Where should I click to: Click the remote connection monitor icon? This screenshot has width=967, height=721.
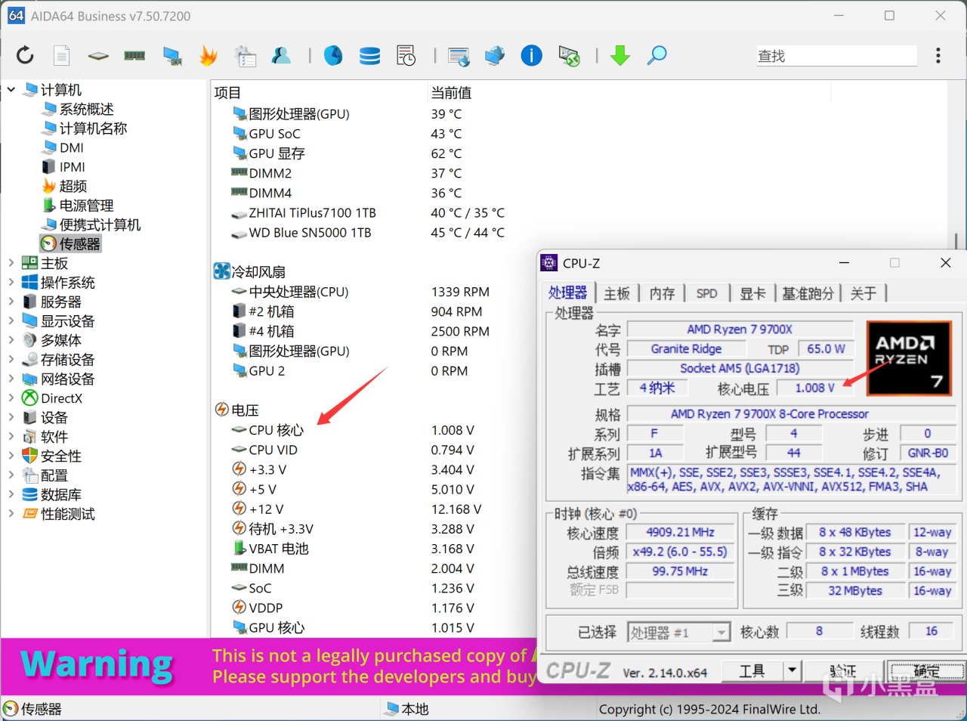(569, 55)
